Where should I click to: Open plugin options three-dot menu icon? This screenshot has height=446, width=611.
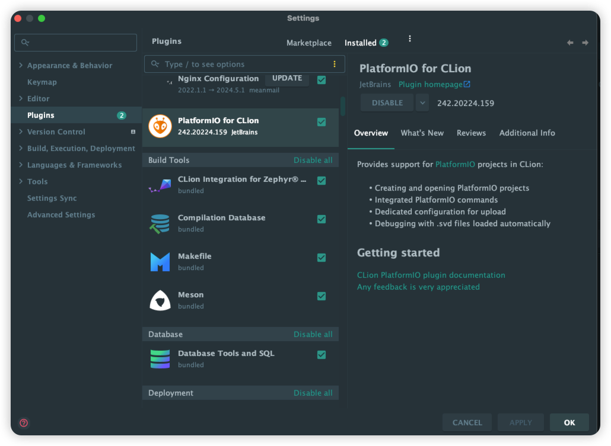[x=409, y=39]
